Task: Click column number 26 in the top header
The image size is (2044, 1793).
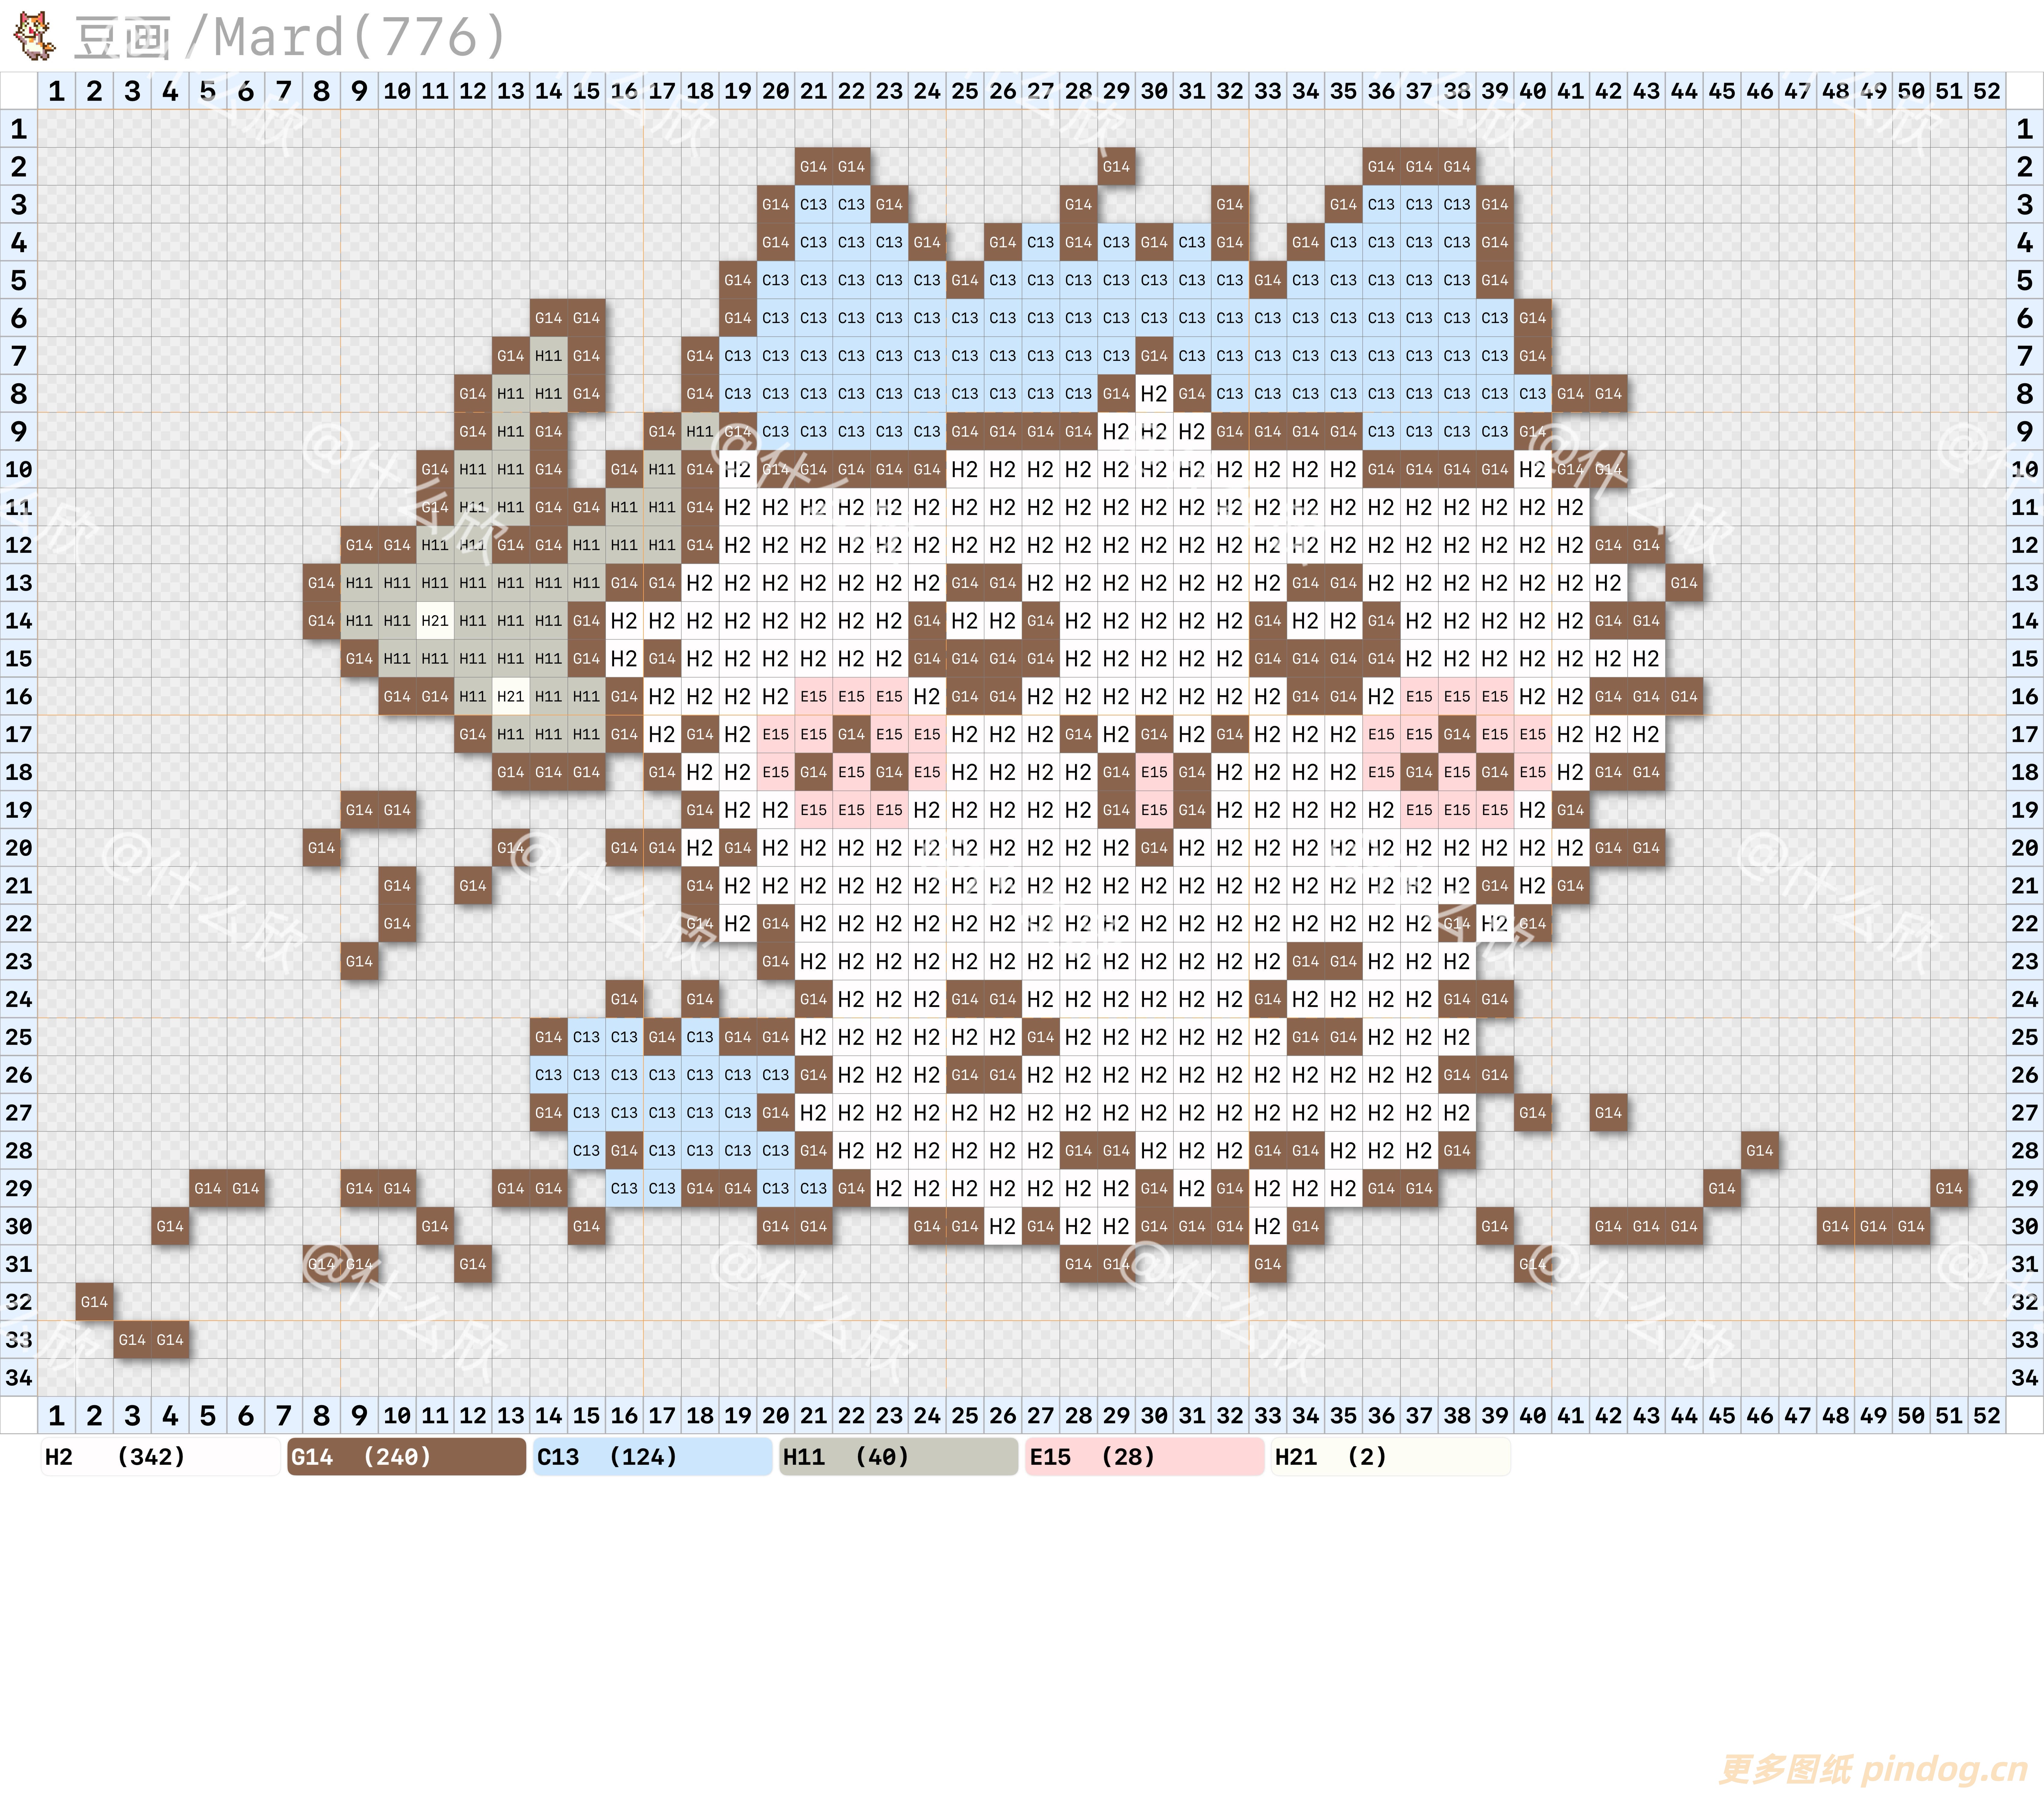Action: pos(1003,91)
